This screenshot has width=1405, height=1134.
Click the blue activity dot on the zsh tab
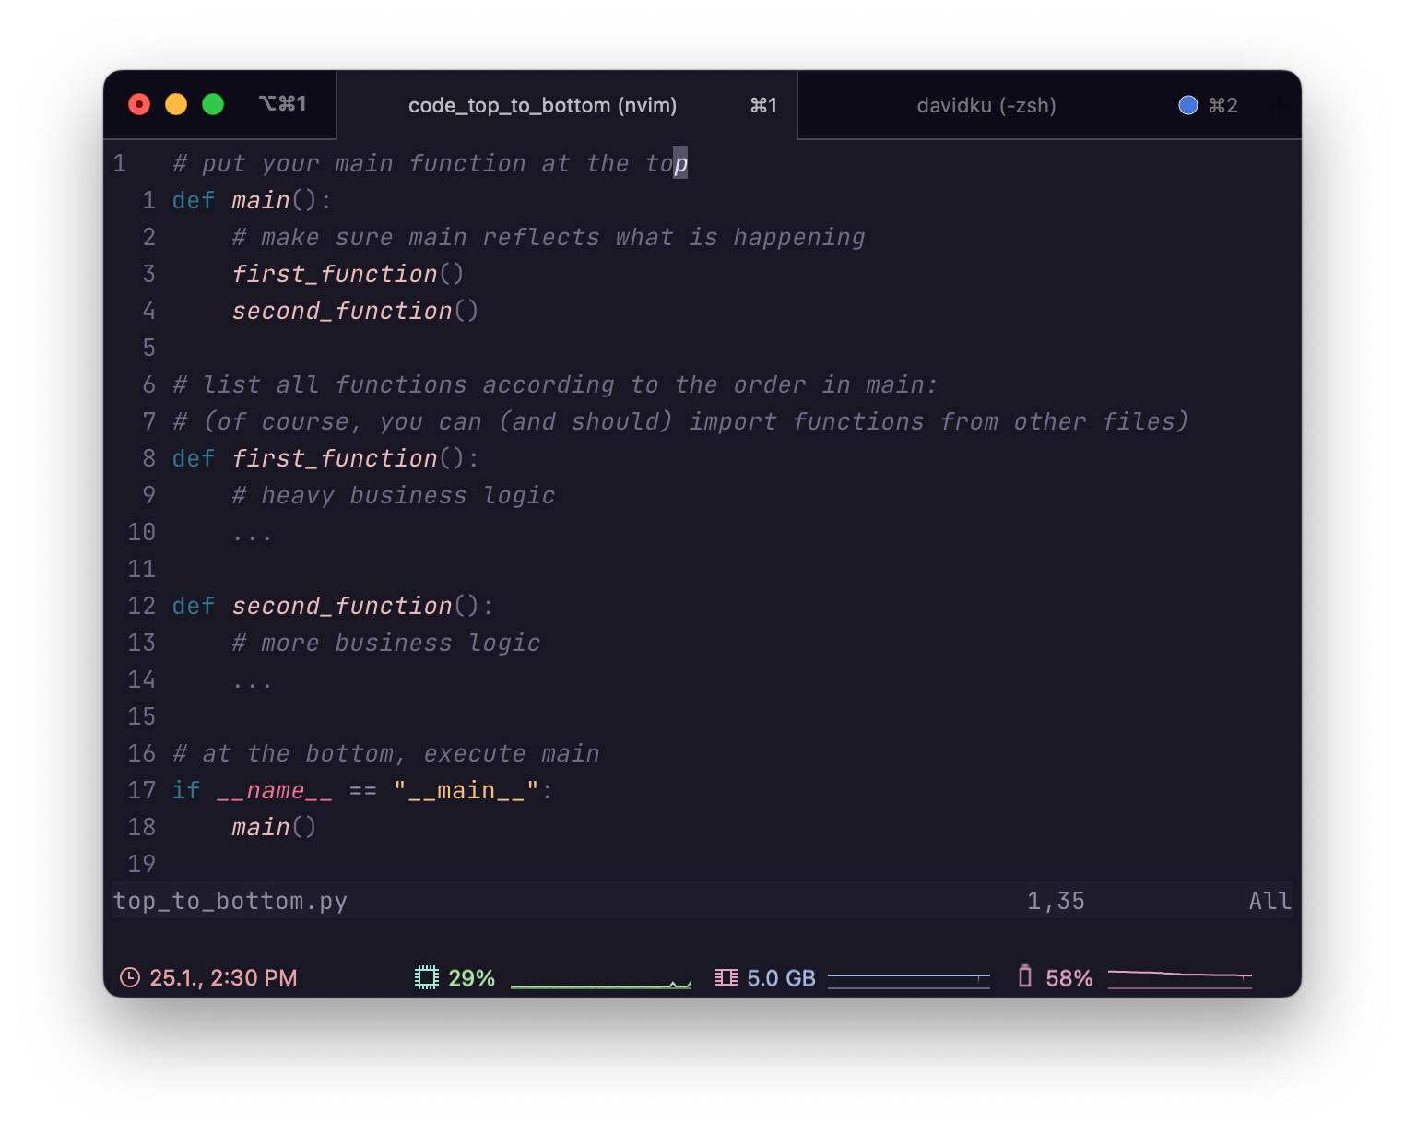tap(1187, 105)
